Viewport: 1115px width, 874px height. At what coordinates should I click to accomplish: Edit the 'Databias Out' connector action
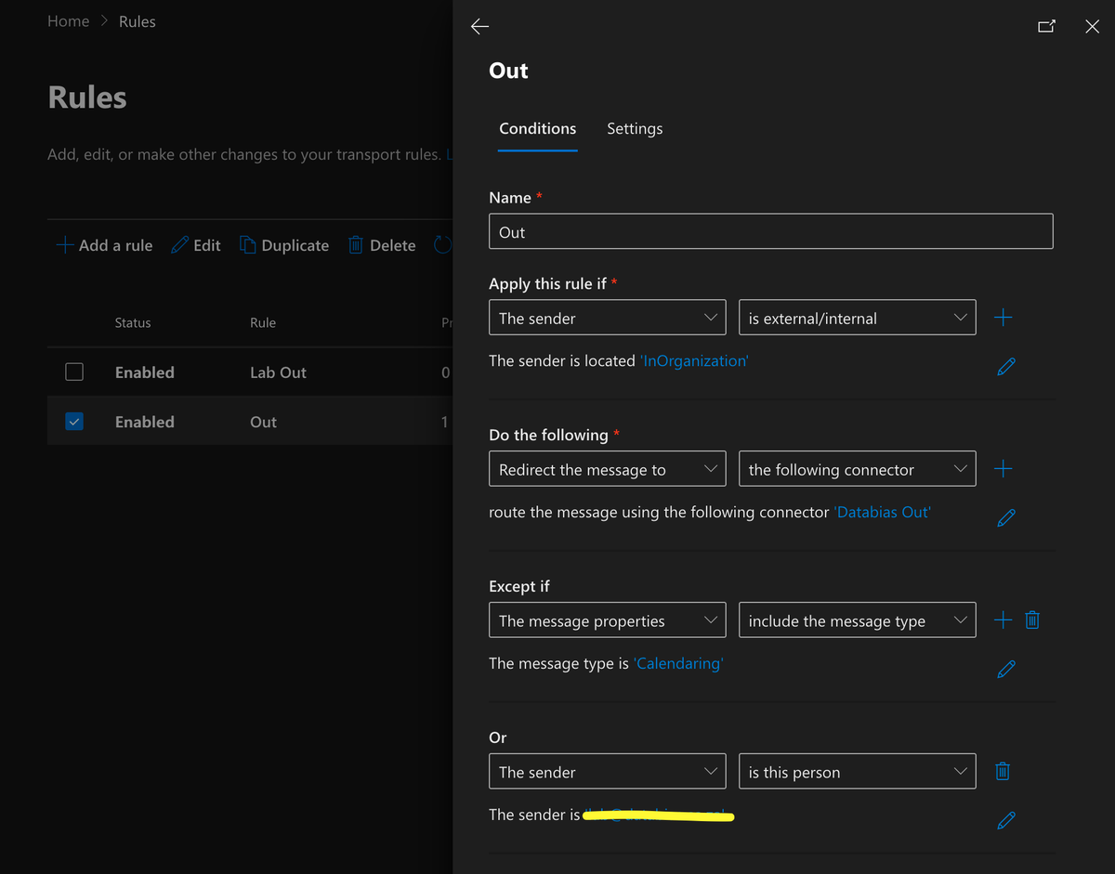(x=1005, y=518)
